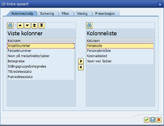Confirm layout with the green checkmark
Screen dimensions: 164x126
pyautogui.click(x=147, y=120)
